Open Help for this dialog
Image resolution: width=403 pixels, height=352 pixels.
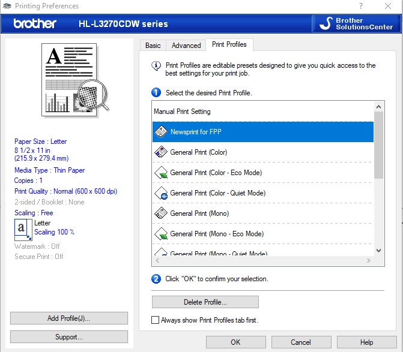tap(367, 342)
